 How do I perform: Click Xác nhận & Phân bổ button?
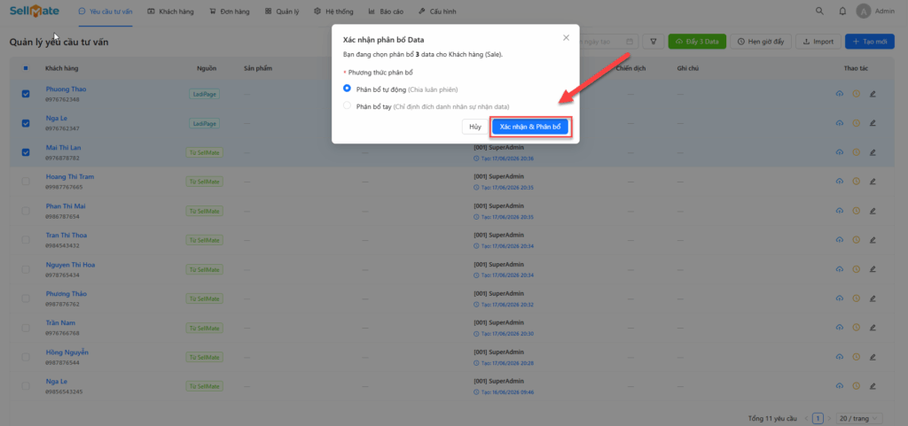pyautogui.click(x=530, y=127)
